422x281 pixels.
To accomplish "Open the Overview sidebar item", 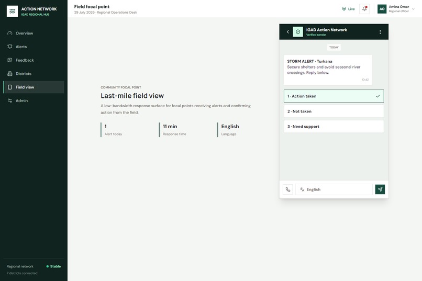I will click(x=34, y=33).
